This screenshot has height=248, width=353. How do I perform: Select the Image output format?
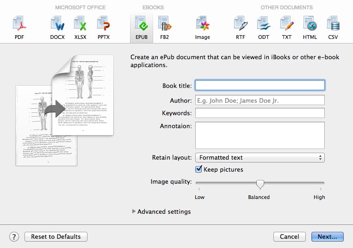coord(202,27)
